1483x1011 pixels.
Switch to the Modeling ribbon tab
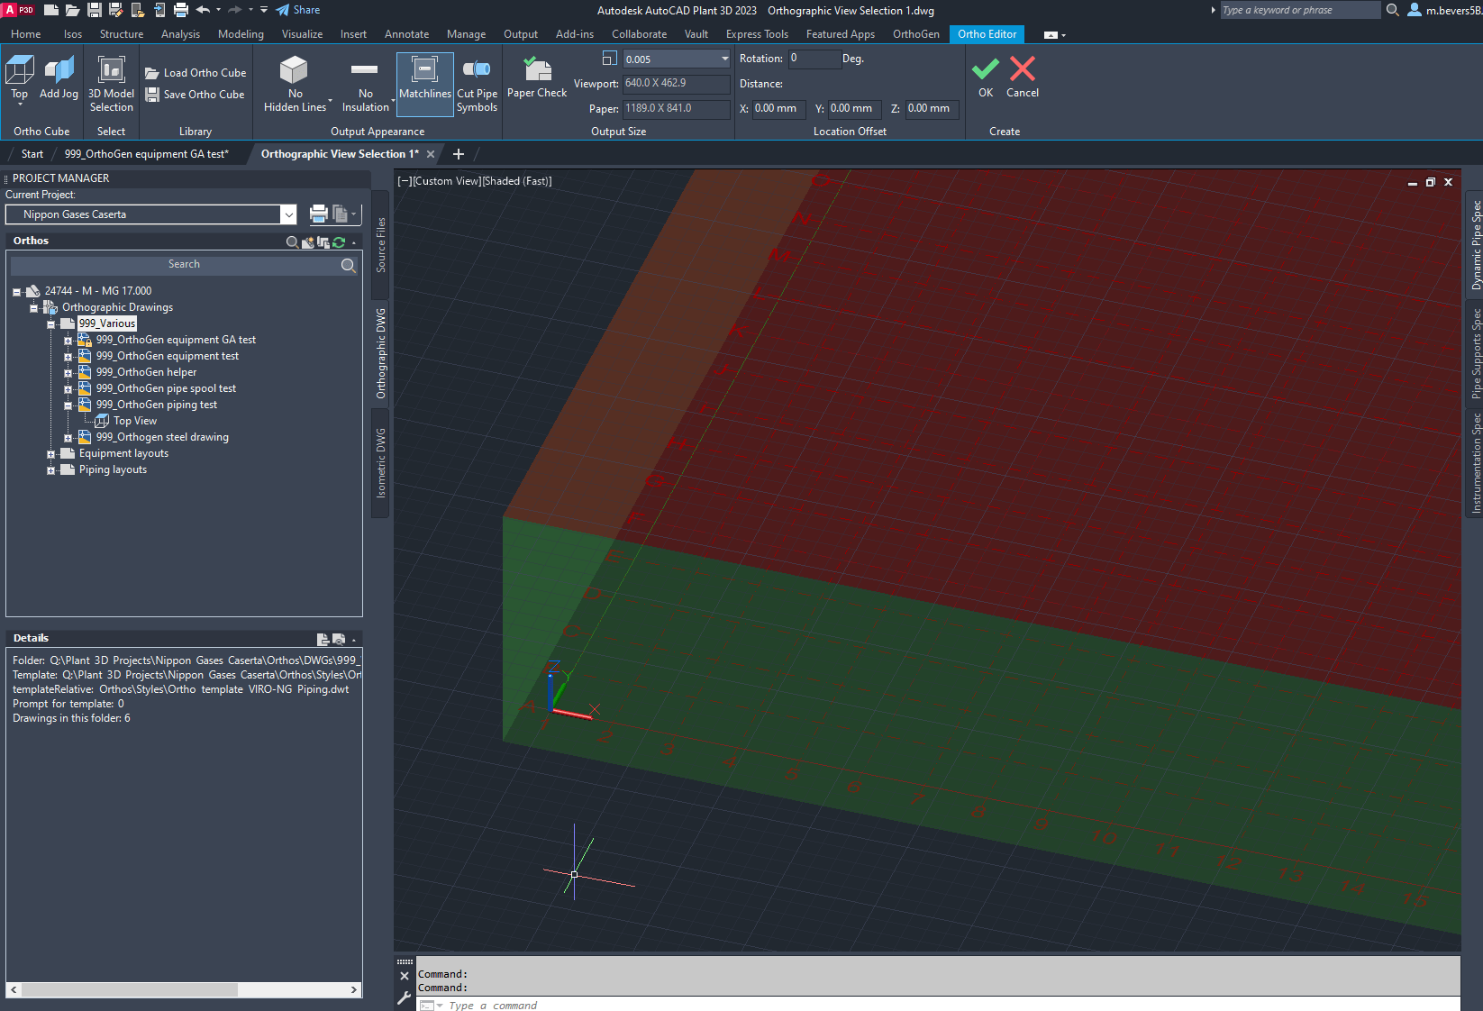(x=241, y=34)
